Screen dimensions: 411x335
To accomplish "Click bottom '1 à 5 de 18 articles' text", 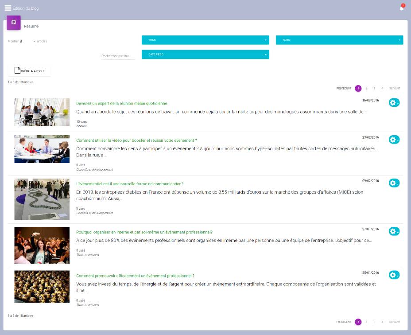I will point(20,316).
